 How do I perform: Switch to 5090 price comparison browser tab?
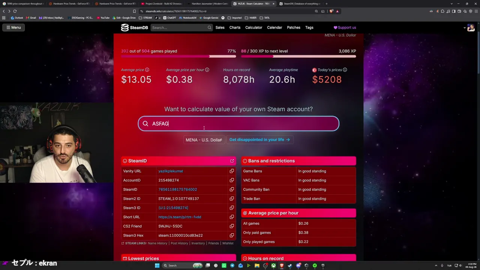[23, 4]
